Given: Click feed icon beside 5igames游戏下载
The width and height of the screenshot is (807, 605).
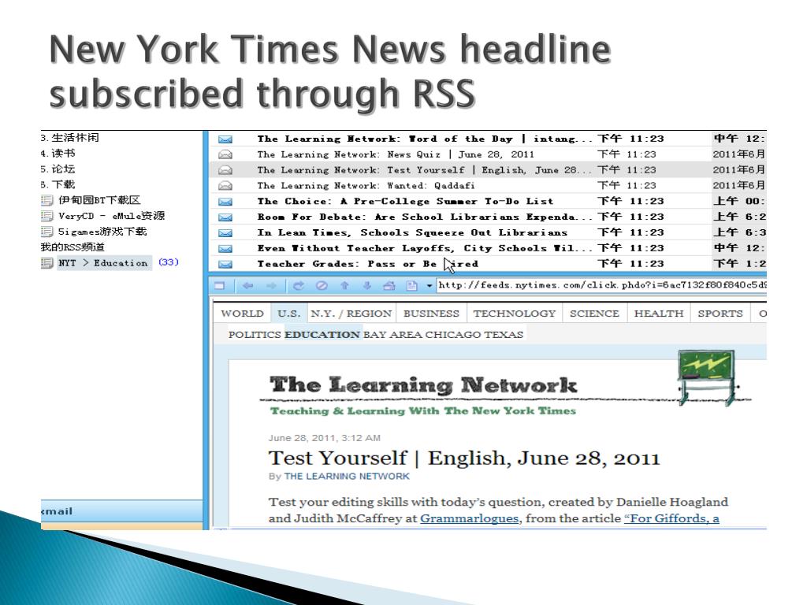Looking at the screenshot, I should (46, 232).
